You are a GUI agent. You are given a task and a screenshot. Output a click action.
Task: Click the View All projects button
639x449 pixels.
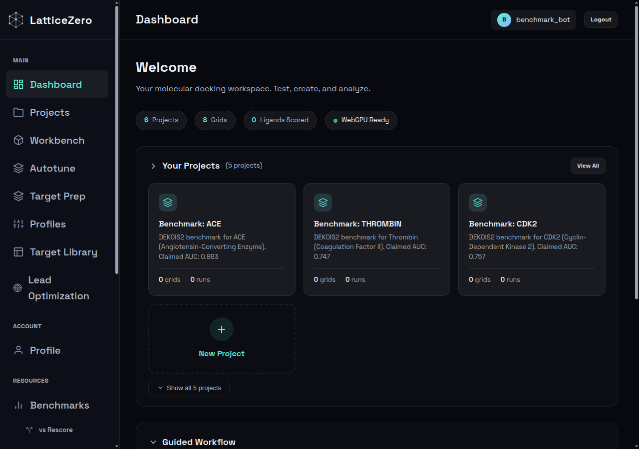coord(588,166)
